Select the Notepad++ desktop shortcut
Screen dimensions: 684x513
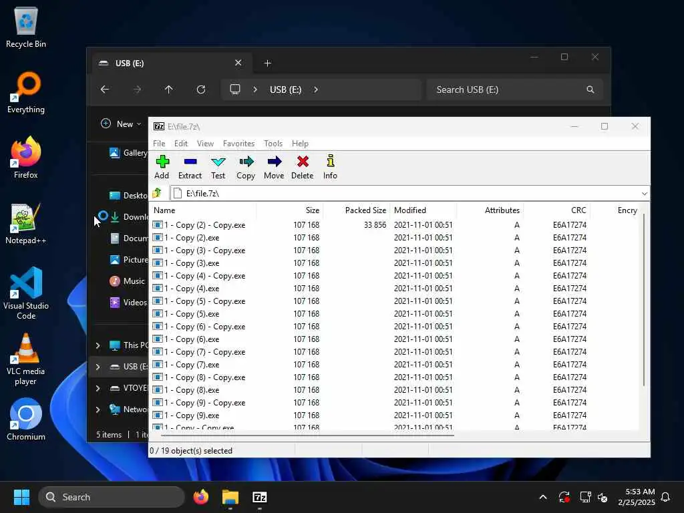26,223
